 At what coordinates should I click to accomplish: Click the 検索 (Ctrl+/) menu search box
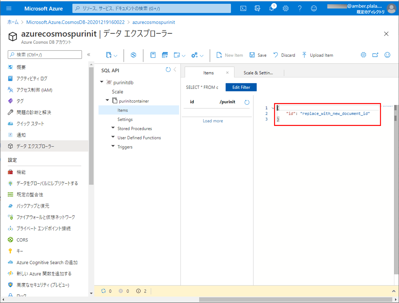[45, 55]
